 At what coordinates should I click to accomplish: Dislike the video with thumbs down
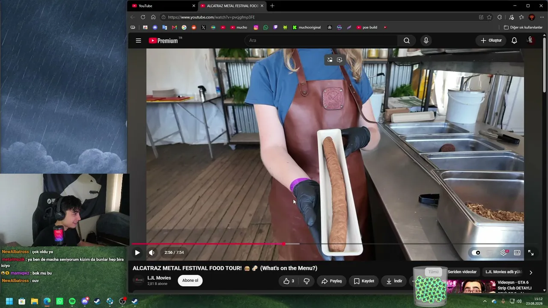(x=307, y=281)
